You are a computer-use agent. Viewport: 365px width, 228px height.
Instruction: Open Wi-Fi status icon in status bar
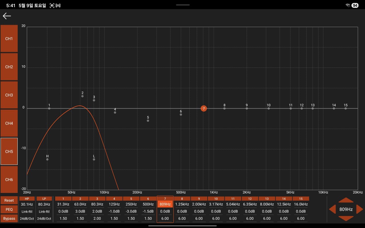click(x=348, y=5)
